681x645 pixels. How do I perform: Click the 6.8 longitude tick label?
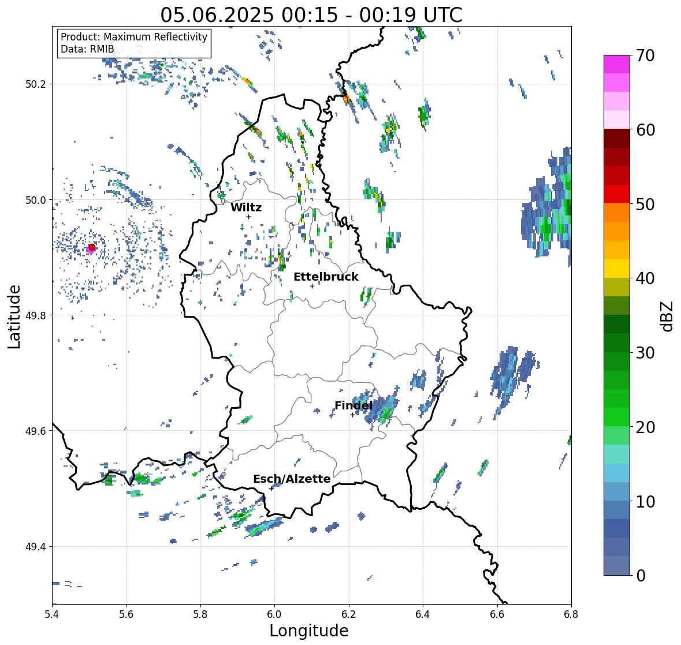tap(571, 614)
